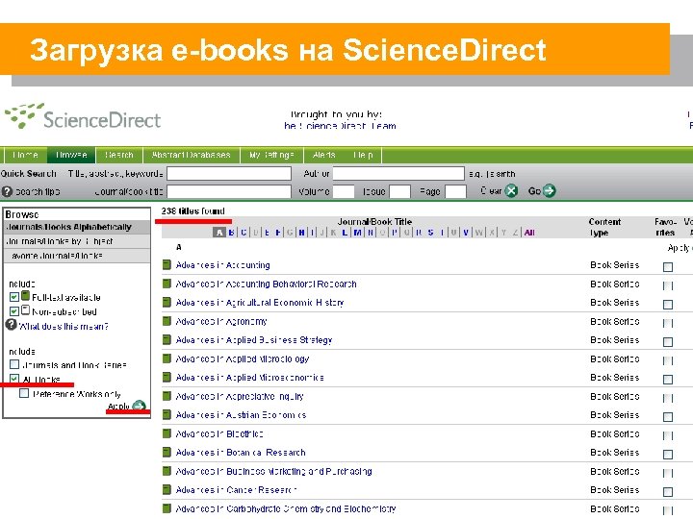Open Advances in Accounting Behavioral Research
693x519 pixels.
coord(266,284)
